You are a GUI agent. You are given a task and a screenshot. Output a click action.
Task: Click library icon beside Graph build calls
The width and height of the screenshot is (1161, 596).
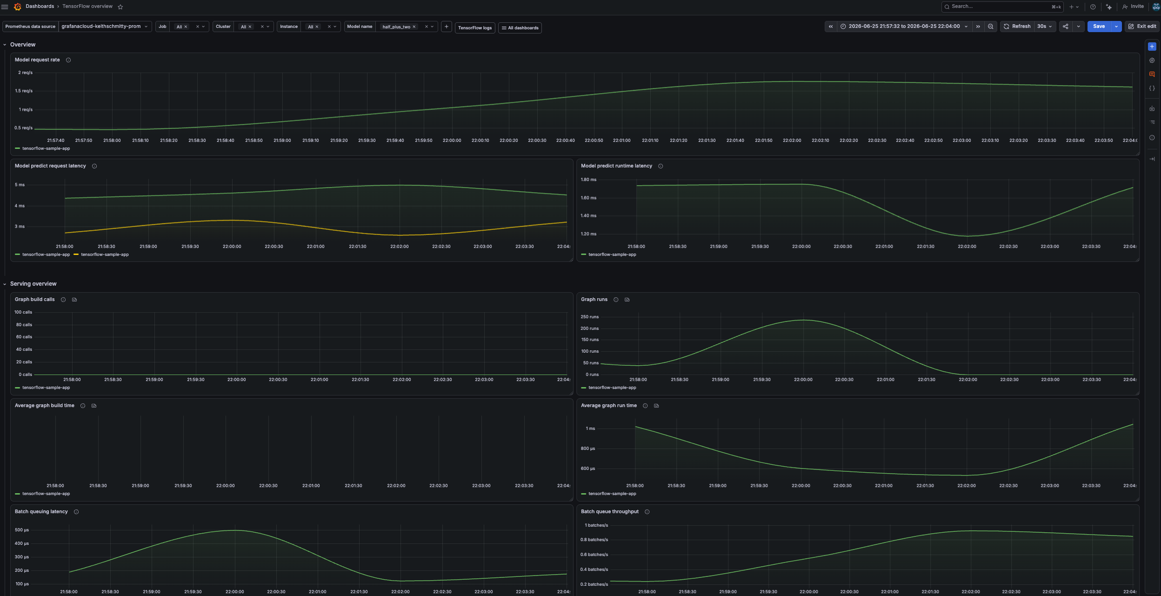[74, 300]
